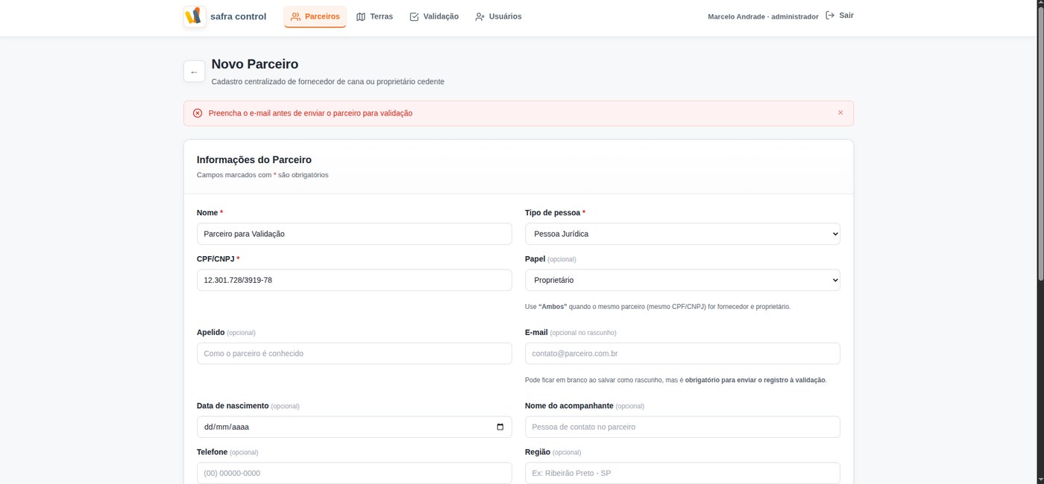The height and width of the screenshot is (484, 1044).
Task: Click the hint text about using "Ambos"
Action: 658,307
